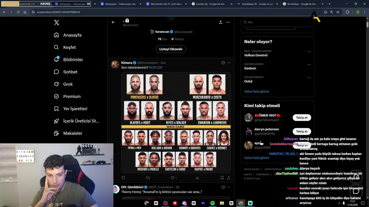
Task: Go to Keşfet in the sidebar
Action: tap(65, 47)
